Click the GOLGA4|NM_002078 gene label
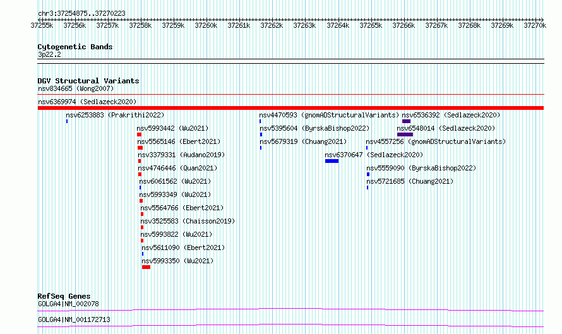 pos(68,304)
